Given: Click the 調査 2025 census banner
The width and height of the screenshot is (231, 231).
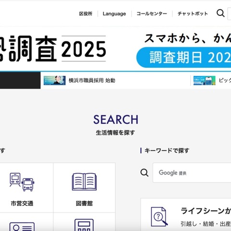Looking at the screenshot, I should tap(53, 49).
